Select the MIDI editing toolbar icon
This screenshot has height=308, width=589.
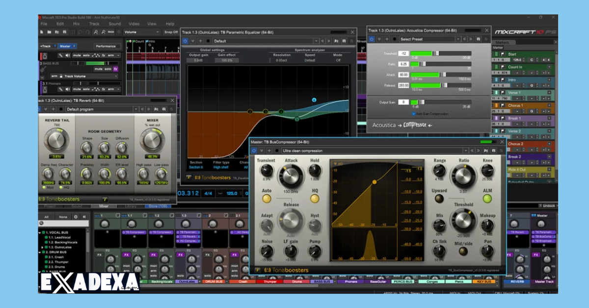pos(110,32)
